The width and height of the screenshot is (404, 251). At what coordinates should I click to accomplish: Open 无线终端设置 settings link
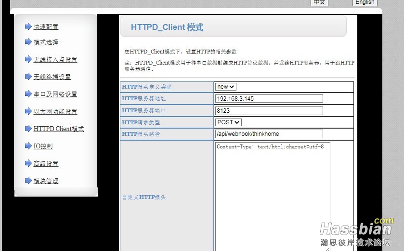52,77
